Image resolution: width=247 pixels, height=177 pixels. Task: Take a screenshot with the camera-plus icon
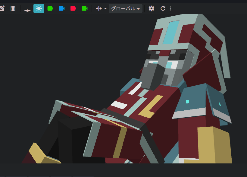[x=2, y=8]
